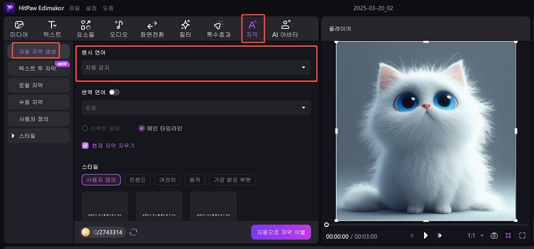
Task: Open the 원시 언어 자동 감지 dropdown
Action: tap(196, 67)
